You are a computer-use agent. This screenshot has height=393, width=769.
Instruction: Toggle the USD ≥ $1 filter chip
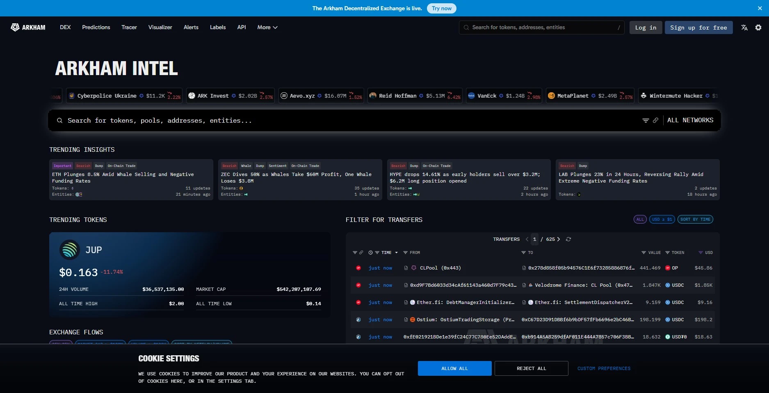click(x=662, y=219)
